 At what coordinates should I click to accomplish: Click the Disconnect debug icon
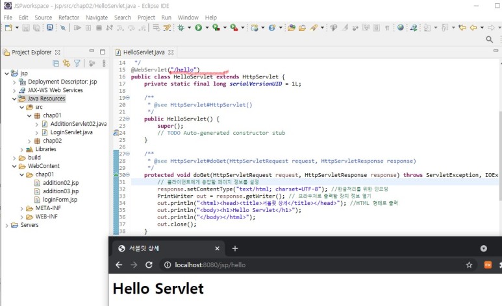[110, 28]
